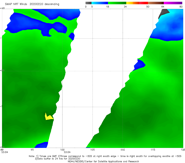Click the longitude axis label '115'
Image resolution: width=185 pixels, height=163 pixels.
pyautogui.click(x=153, y=150)
